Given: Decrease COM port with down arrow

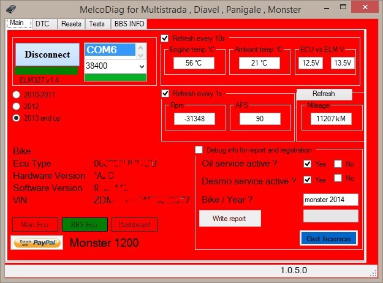Looking at the screenshot, I should [x=141, y=55].
